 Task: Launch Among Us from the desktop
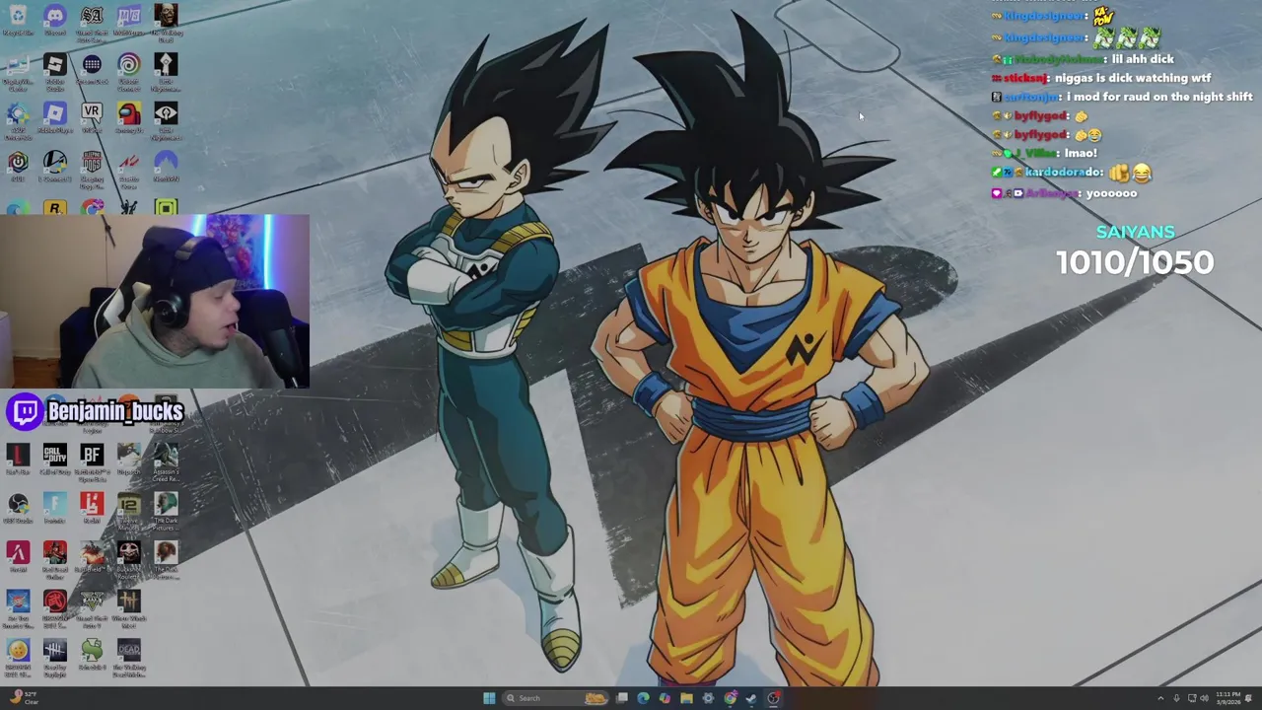[x=128, y=118]
